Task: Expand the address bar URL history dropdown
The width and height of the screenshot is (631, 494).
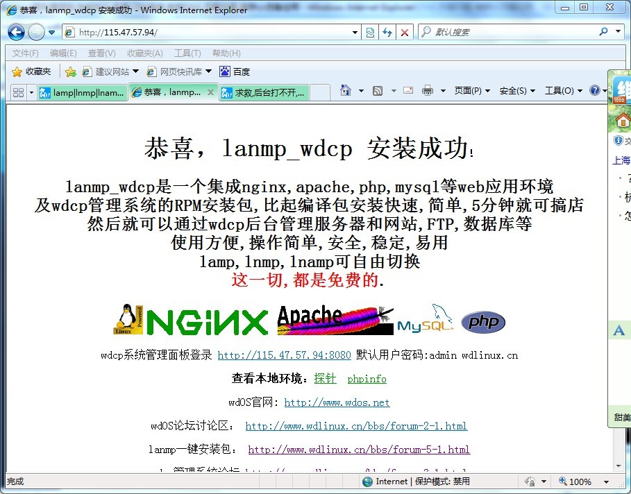Action: pyautogui.click(x=355, y=32)
